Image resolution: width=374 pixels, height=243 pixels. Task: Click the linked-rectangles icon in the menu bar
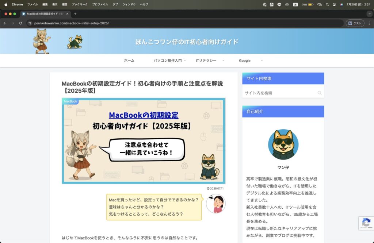click(x=320, y=4)
